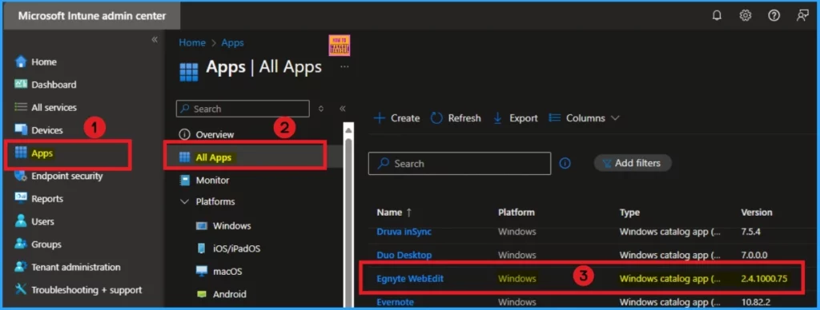Open Devices in sidebar
The height and width of the screenshot is (310, 820).
tap(47, 130)
